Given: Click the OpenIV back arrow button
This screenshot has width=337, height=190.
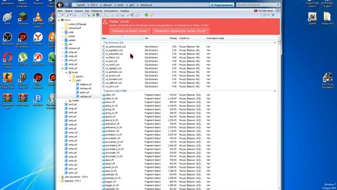Looking at the screenshot, I should [x=60, y=5].
